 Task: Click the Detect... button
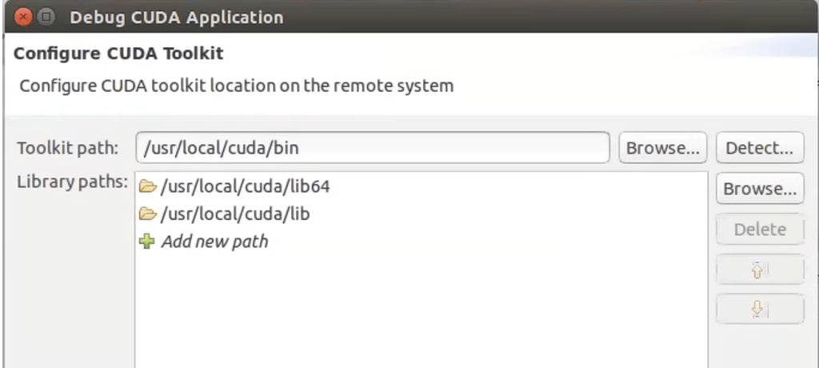pos(759,148)
